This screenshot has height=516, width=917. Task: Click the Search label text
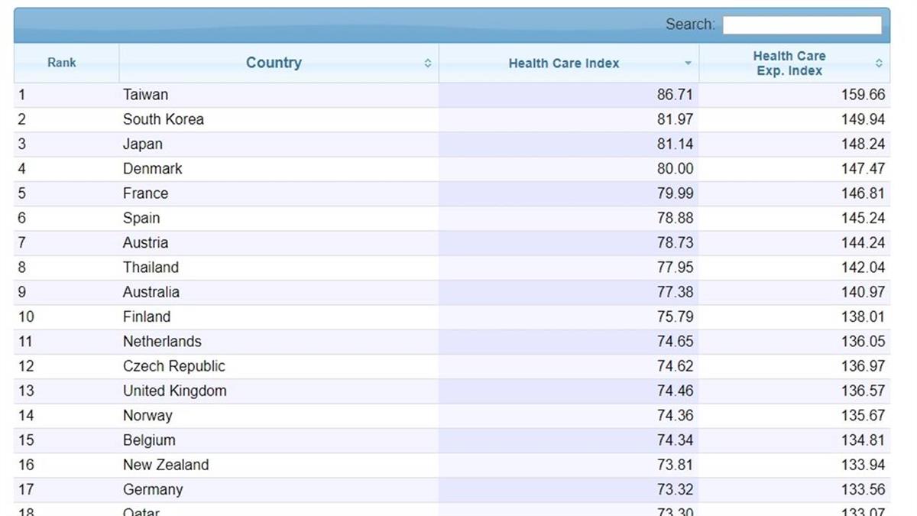pyautogui.click(x=690, y=24)
